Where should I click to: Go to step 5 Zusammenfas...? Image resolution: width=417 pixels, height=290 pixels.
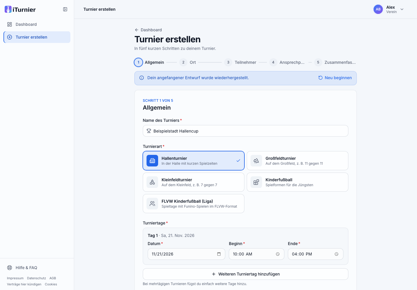(x=335, y=62)
